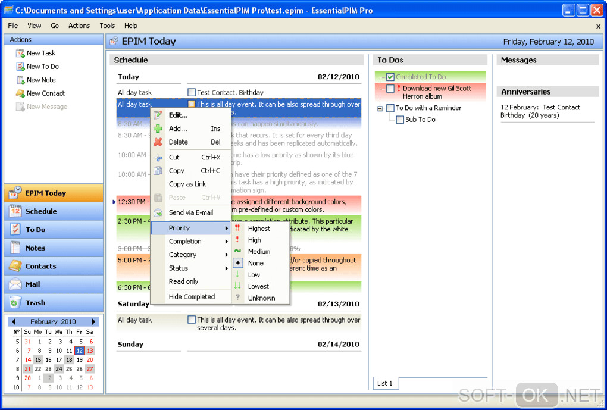The width and height of the screenshot is (607, 410).
Task: Open the Priority submenu arrow
Action: pyautogui.click(x=227, y=228)
